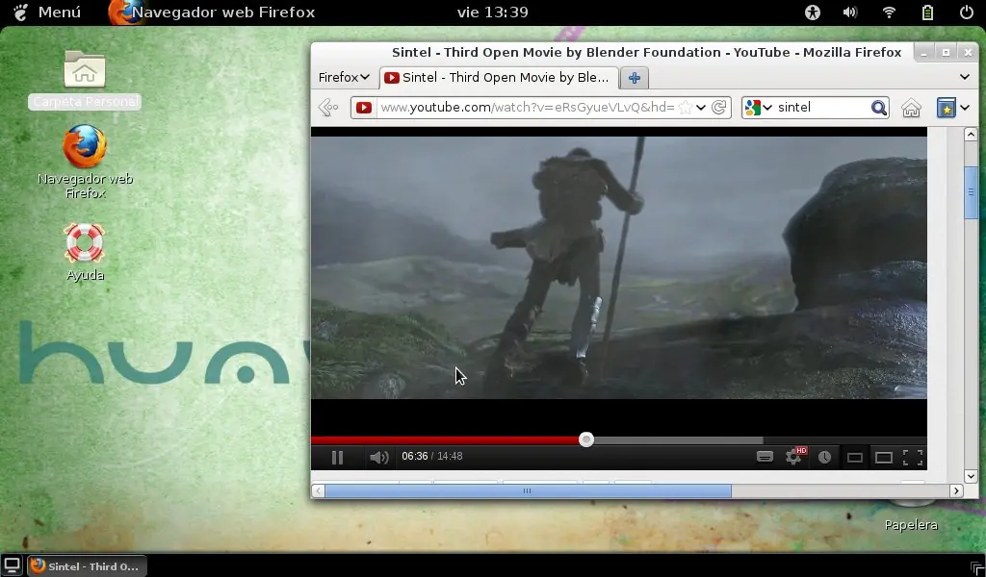The image size is (986, 577).
Task: Expand the toolbar overflow chevron by bookmarks
Action: (x=965, y=108)
